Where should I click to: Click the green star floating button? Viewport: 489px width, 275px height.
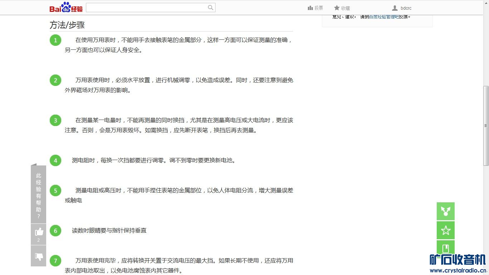click(446, 230)
